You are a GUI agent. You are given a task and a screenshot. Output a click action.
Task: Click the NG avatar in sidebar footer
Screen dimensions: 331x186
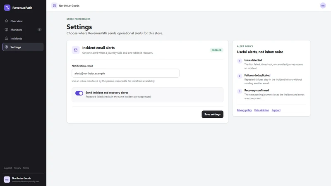tap(7, 179)
